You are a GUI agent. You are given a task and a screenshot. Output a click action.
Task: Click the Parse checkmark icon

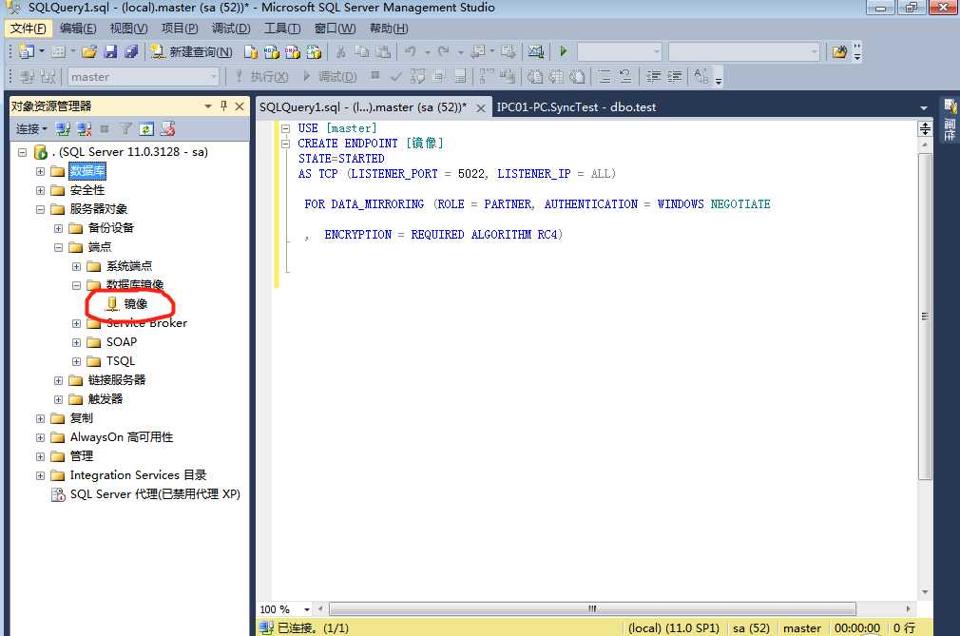(396, 77)
